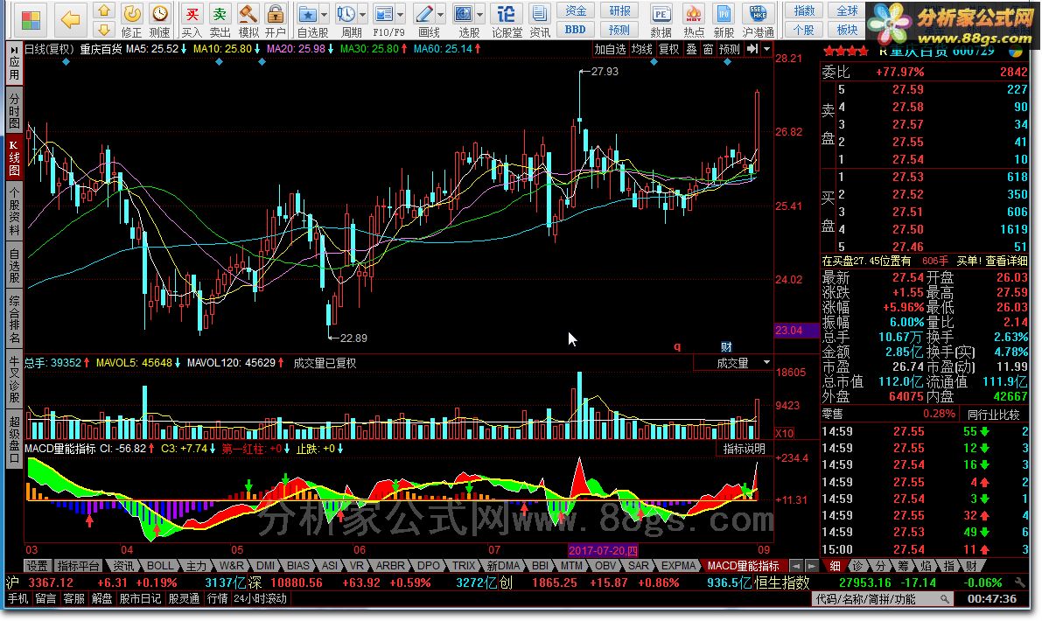Open the 综合排名 side tab

click(14, 318)
